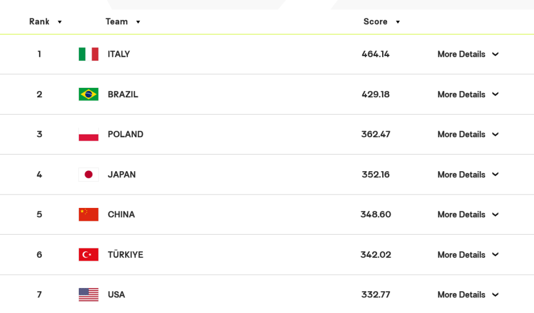The height and width of the screenshot is (313, 534).
Task: Sort table by Rank column arrow
Action: point(60,22)
